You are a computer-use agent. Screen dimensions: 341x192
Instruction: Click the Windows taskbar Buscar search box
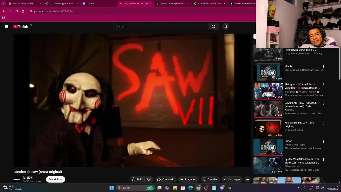click(x=136, y=188)
